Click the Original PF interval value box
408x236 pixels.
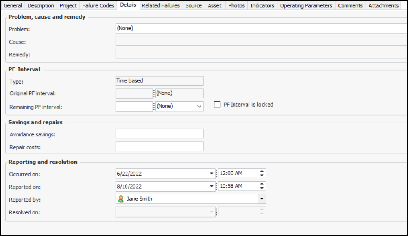(x=134, y=93)
